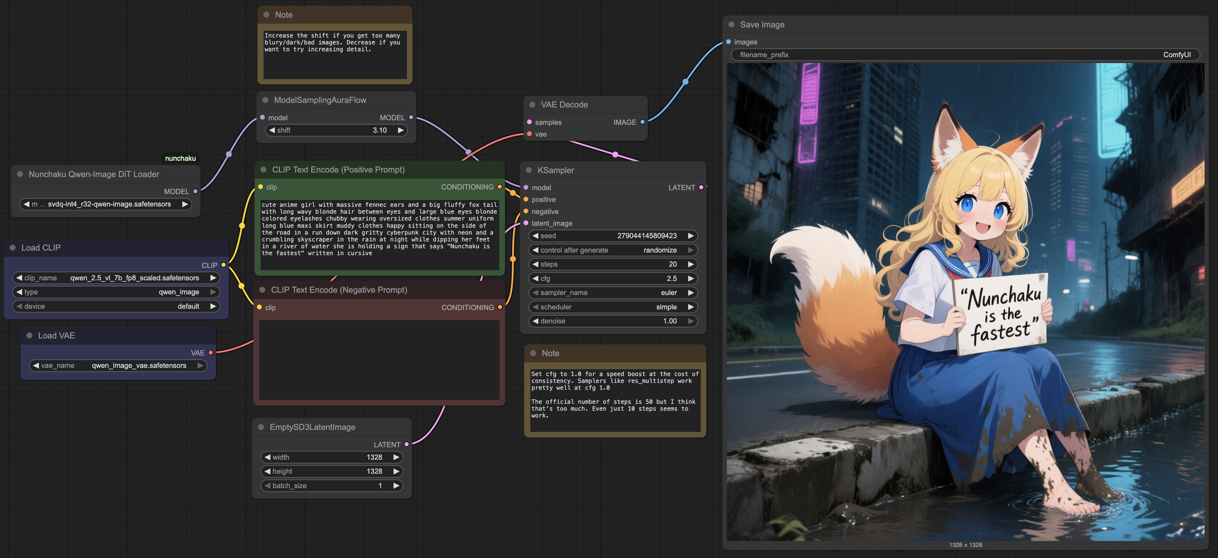The width and height of the screenshot is (1218, 558).
Task: Toggle collapse dot on Load CLIP node
Action: tap(13, 248)
